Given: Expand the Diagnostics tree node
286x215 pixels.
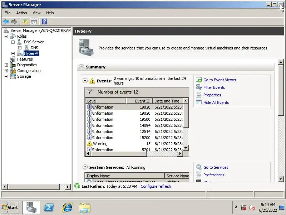Looking at the screenshot, I should (x=6, y=65).
